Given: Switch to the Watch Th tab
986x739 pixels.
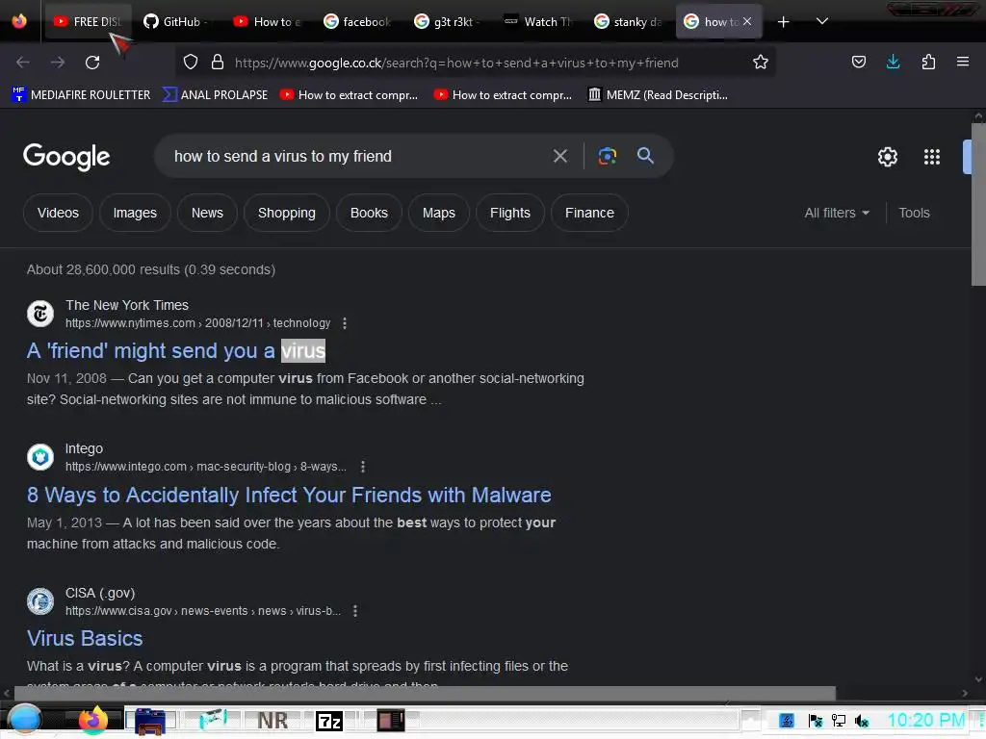Looking at the screenshot, I should point(539,22).
